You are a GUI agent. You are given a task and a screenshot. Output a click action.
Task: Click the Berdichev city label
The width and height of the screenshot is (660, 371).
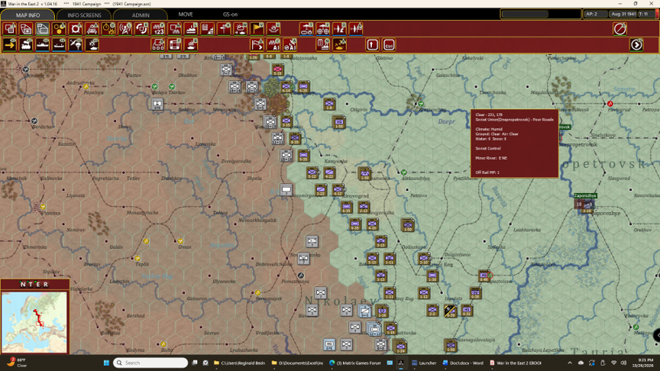(43, 127)
